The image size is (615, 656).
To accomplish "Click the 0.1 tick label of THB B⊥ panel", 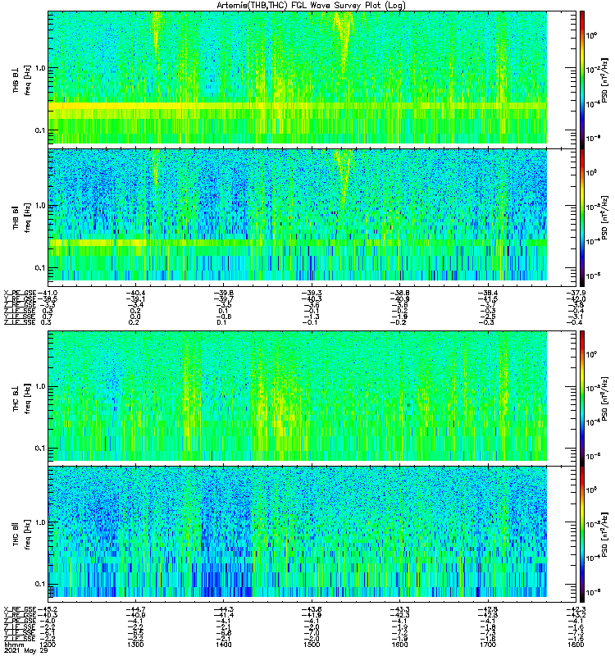I will pyautogui.click(x=40, y=130).
